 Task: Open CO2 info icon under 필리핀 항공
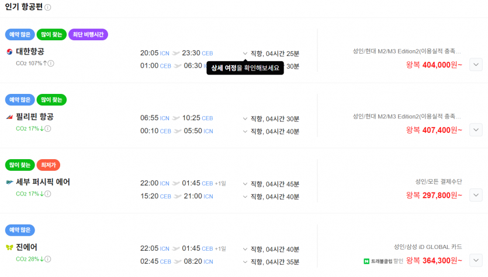[x=47, y=128]
